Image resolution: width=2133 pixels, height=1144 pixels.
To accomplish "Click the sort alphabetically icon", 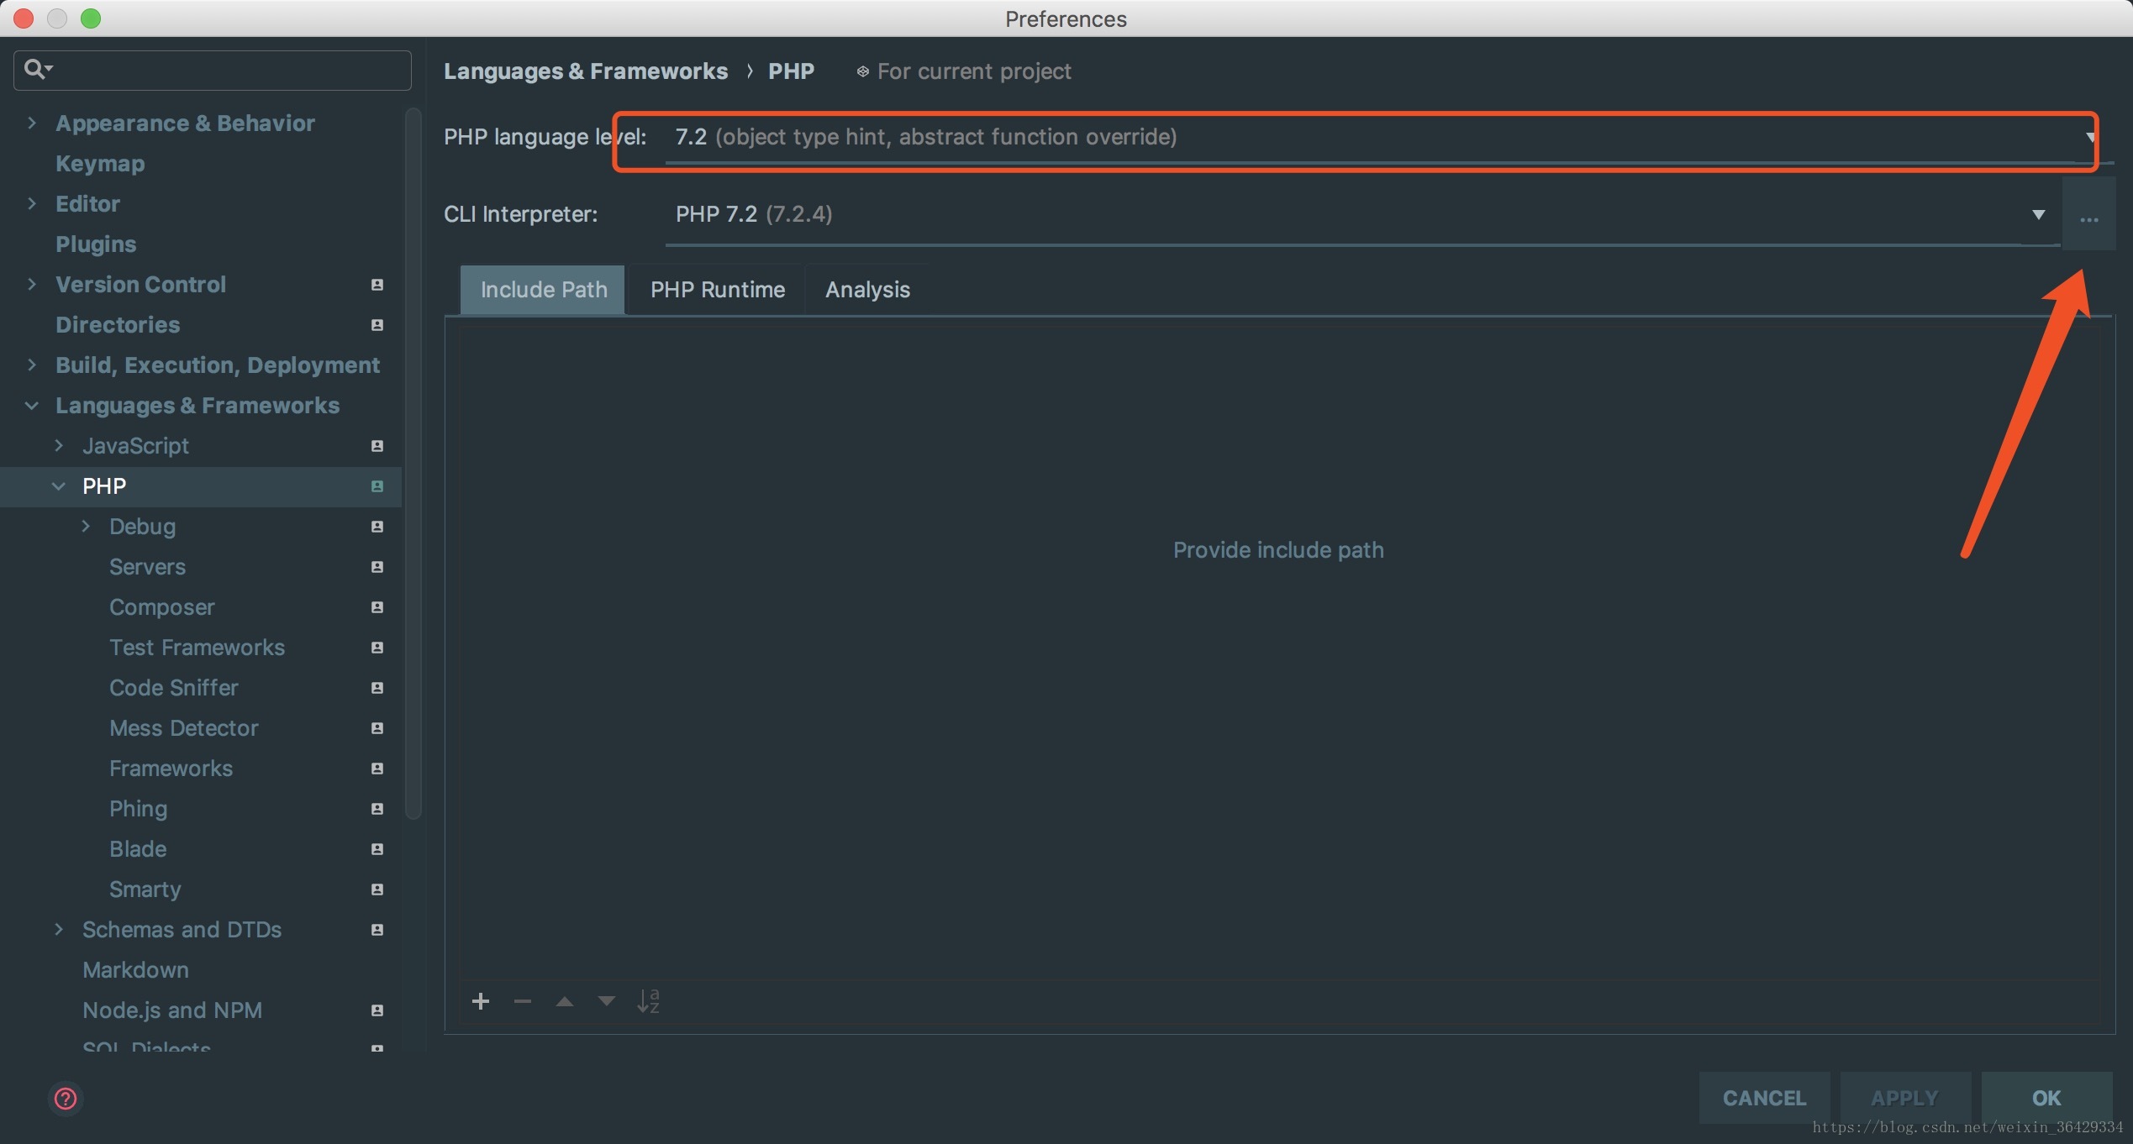I will tap(648, 1000).
